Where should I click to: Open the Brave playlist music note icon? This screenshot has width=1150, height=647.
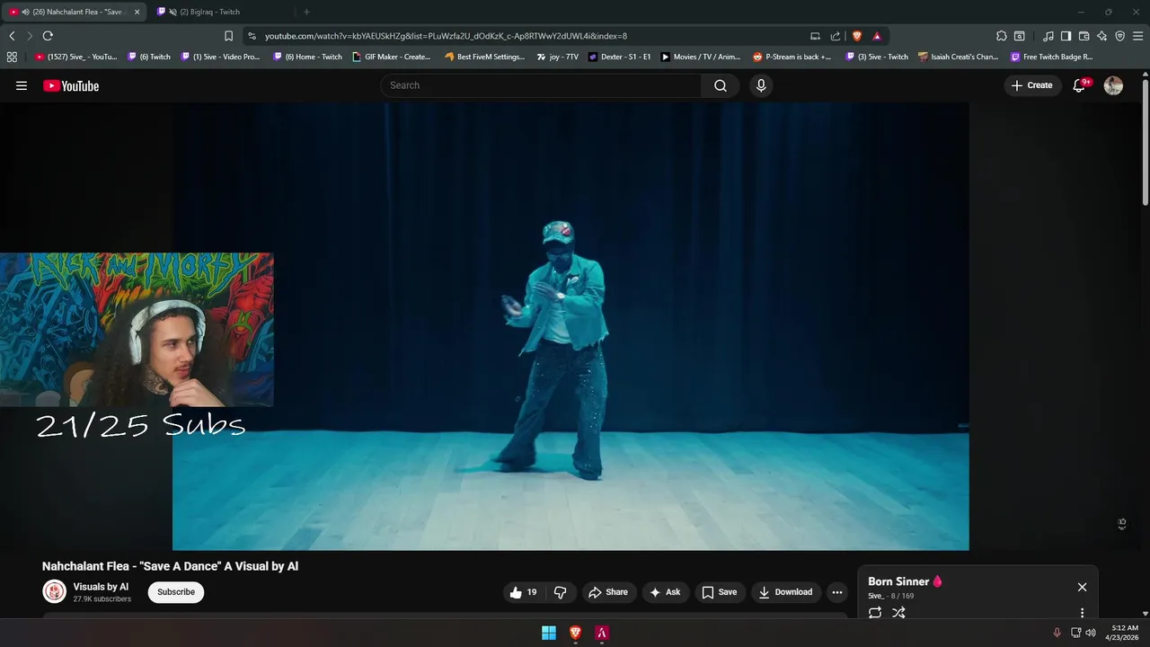pos(1048,36)
